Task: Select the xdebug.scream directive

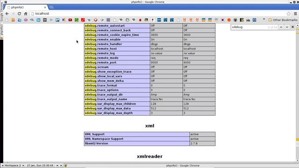Action: tap(97, 67)
